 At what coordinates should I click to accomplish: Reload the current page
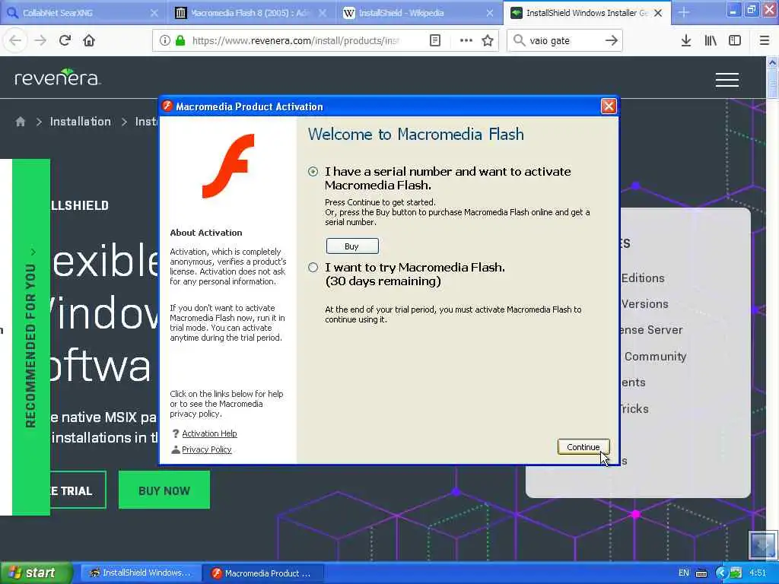coord(65,40)
